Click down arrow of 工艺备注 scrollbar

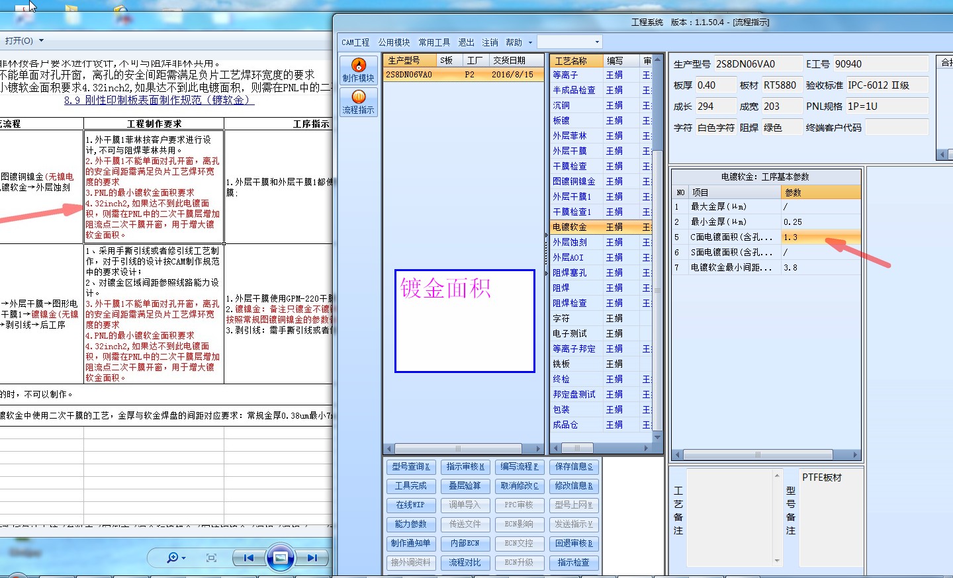pos(777,561)
